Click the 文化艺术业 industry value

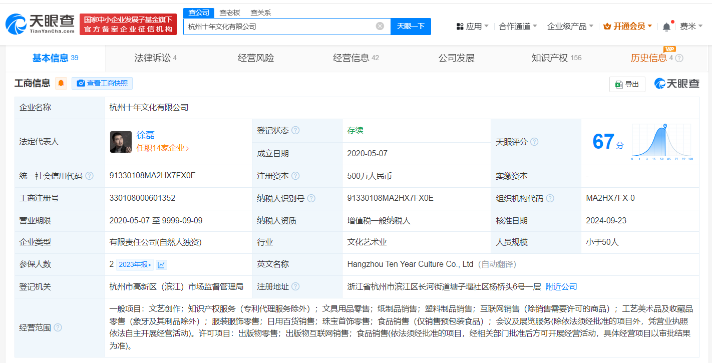367,242
